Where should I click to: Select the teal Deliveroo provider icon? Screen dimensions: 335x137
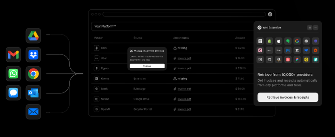tap(315, 59)
